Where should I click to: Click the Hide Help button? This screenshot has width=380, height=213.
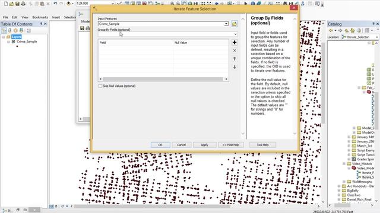(231, 145)
